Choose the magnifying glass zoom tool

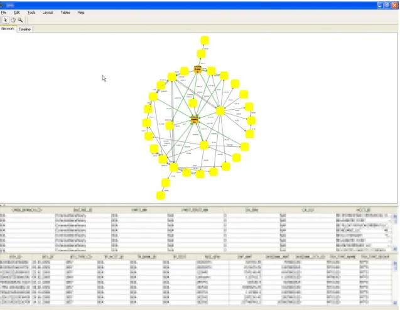pyautogui.click(x=20, y=20)
